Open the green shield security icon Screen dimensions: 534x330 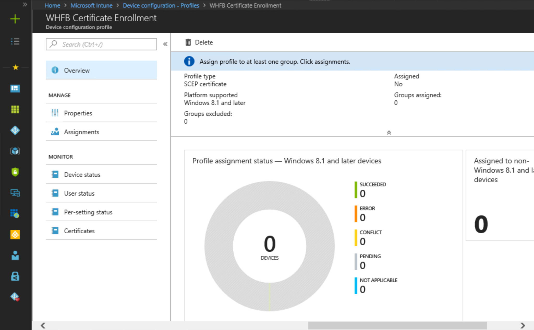click(15, 172)
